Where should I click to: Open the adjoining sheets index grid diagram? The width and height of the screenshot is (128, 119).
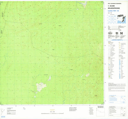click(x=112, y=19)
